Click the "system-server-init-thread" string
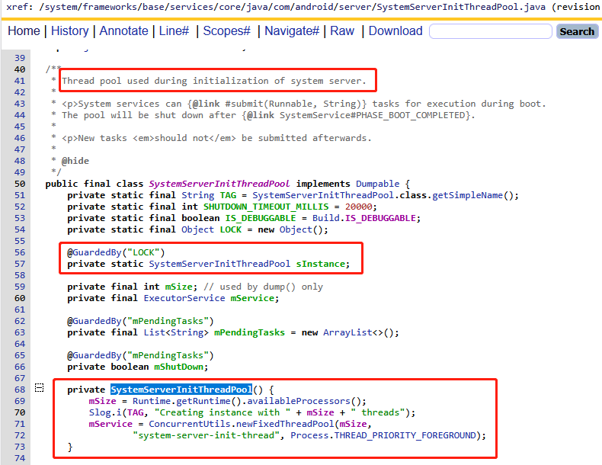This screenshot has height=465, width=602. (206, 435)
